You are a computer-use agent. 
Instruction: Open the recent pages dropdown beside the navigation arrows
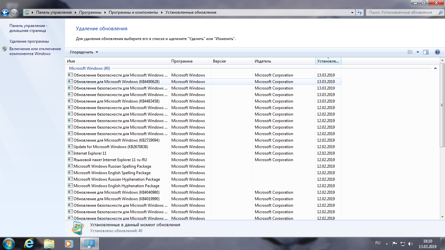21,13
